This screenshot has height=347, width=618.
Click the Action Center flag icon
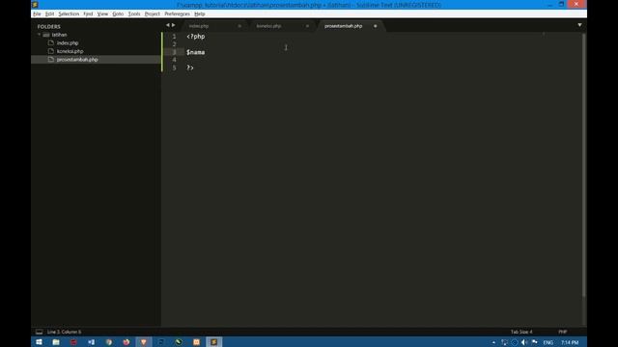534,343
